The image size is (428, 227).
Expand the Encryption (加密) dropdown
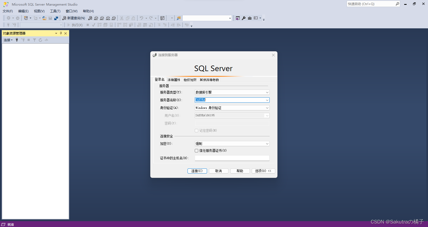(267, 144)
